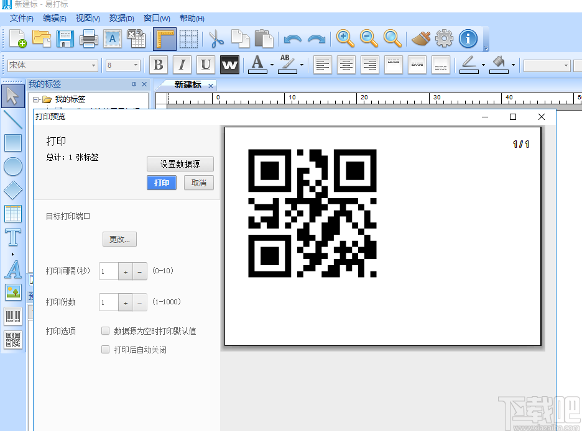582x431 pixels.
Task: Click the blue 打印 button
Action: tap(162, 183)
